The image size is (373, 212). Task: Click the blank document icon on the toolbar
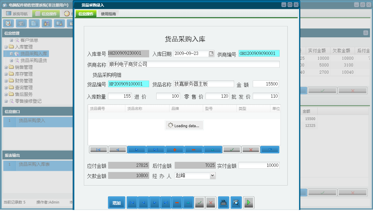34,23
